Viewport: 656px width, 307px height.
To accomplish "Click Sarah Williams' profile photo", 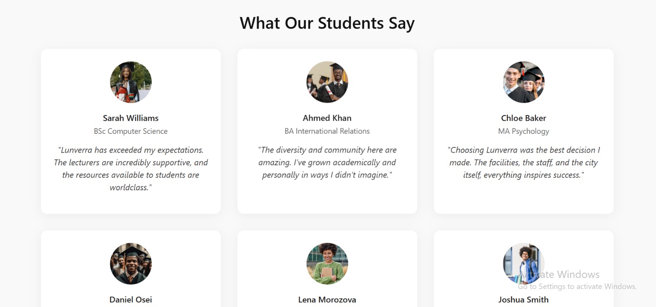I will click(x=131, y=82).
